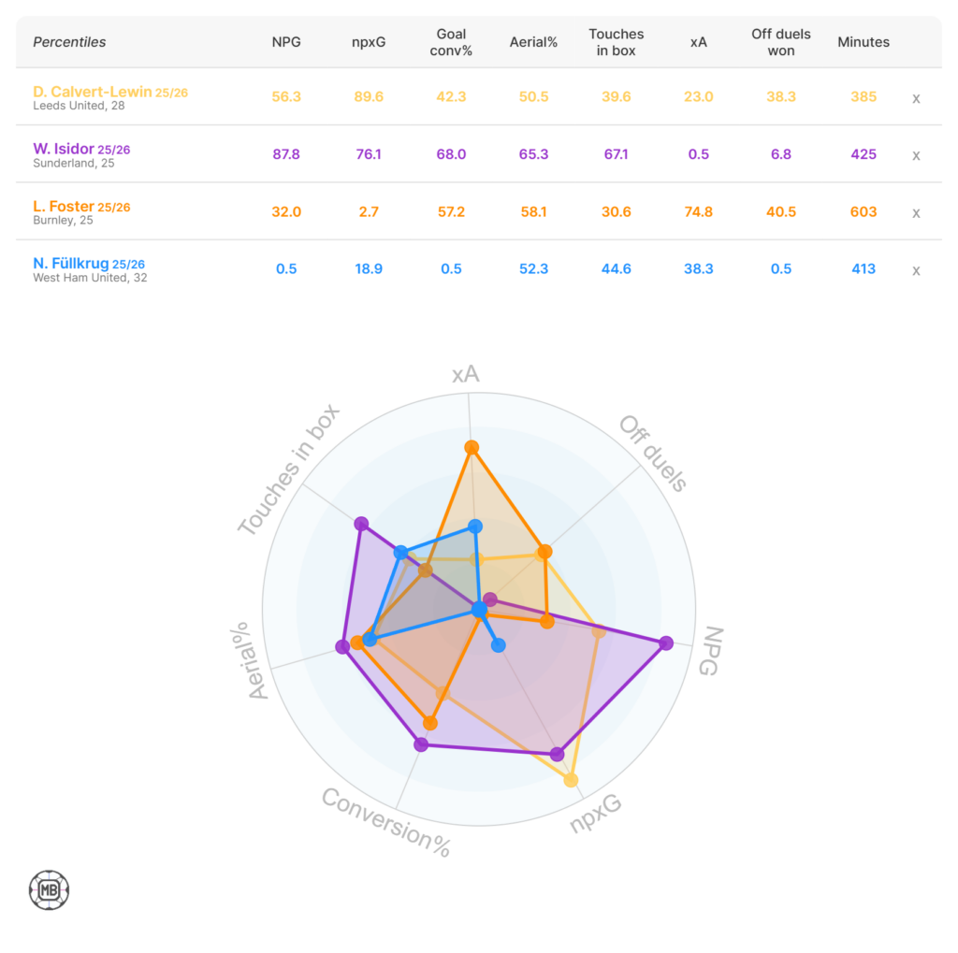
Task: Select the D. Calvert-Lewin player name
Action: coord(93,92)
